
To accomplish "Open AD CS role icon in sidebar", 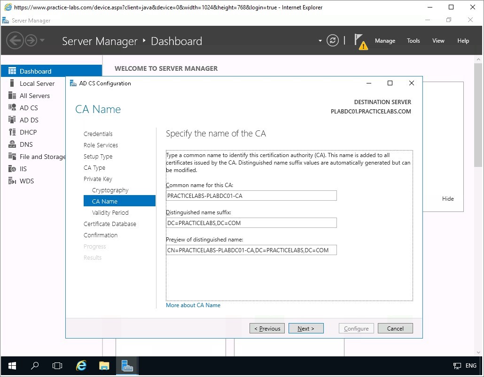I will pyautogui.click(x=12, y=107).
